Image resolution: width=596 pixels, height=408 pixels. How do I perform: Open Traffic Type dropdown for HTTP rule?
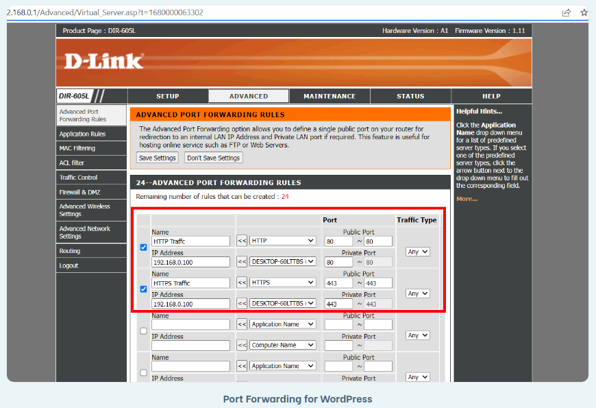click(418, 252)
